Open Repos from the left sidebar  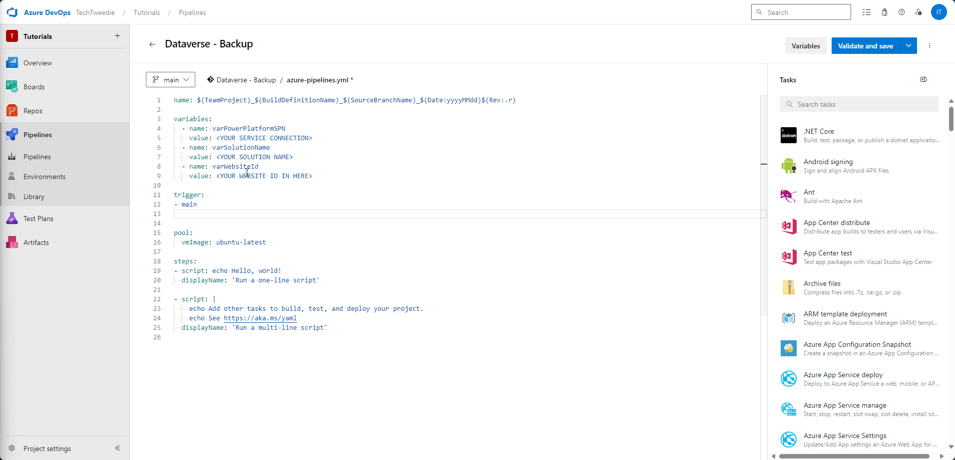[x=32, y=110]
